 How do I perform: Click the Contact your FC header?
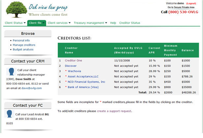pos(28,105)
